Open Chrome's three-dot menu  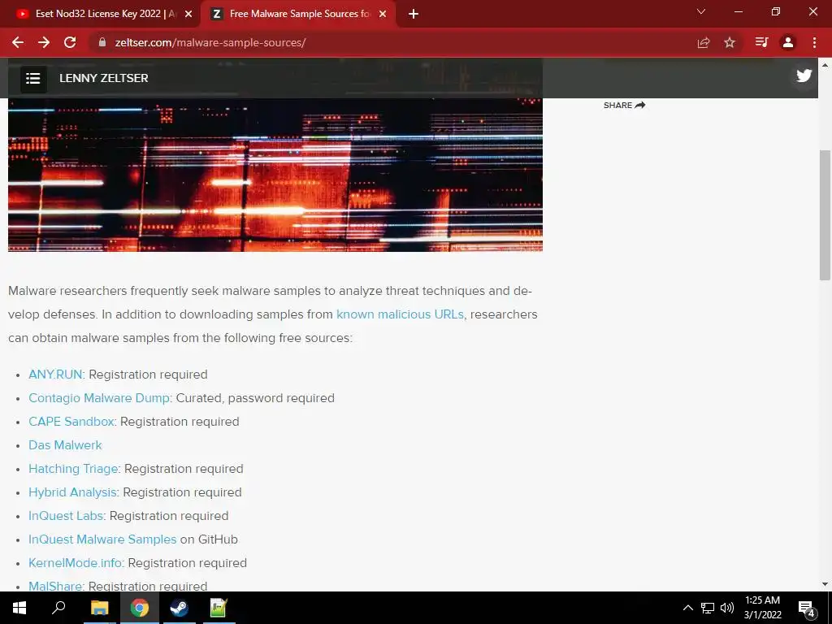tap(814, 42)
